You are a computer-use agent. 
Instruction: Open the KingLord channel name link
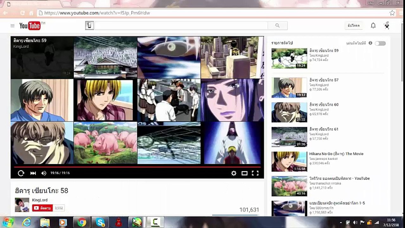pos(40,200)
